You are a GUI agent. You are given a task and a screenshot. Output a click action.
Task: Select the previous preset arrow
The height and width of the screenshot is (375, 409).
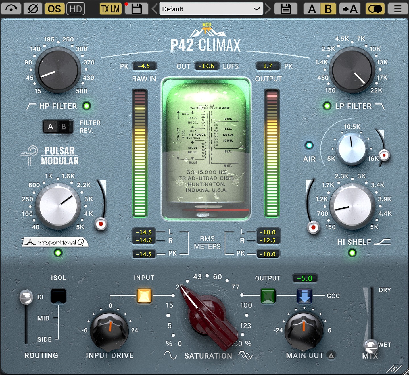(x=155, y=9)
